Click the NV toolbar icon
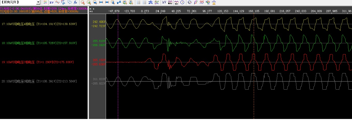 pos(52,2)
